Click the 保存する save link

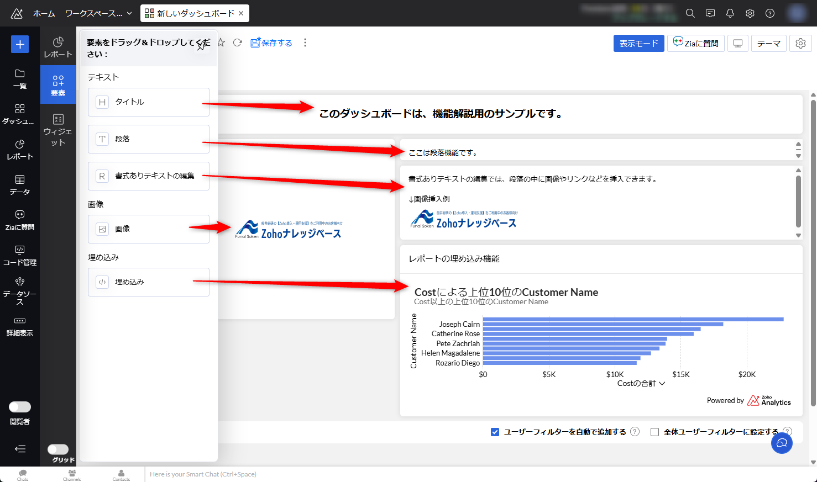271,43
